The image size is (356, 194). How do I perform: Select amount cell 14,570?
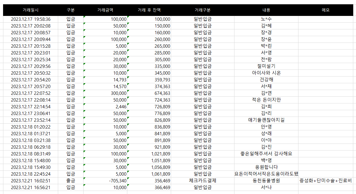pyautogui.click(x=105, y=87)
